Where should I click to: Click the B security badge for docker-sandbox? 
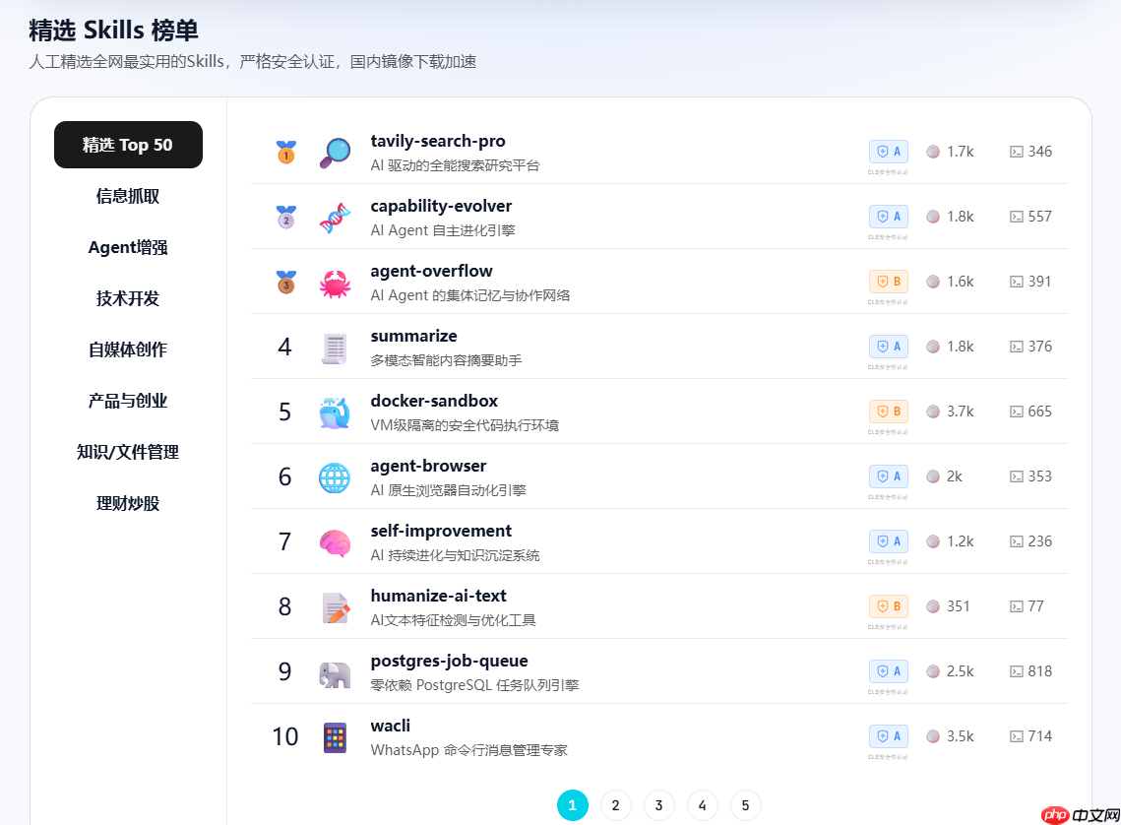(x=889, y=412)
